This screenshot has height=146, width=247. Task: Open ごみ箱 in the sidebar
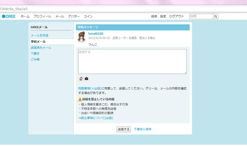(35, 59)
